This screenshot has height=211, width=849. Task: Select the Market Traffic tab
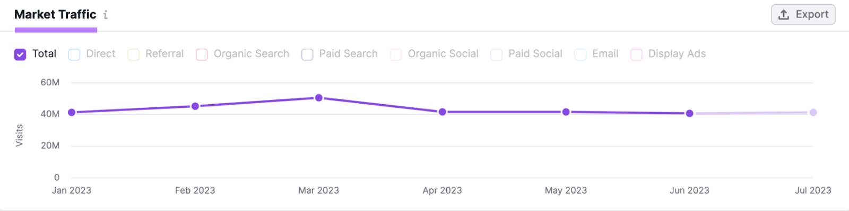pos(56,15)
